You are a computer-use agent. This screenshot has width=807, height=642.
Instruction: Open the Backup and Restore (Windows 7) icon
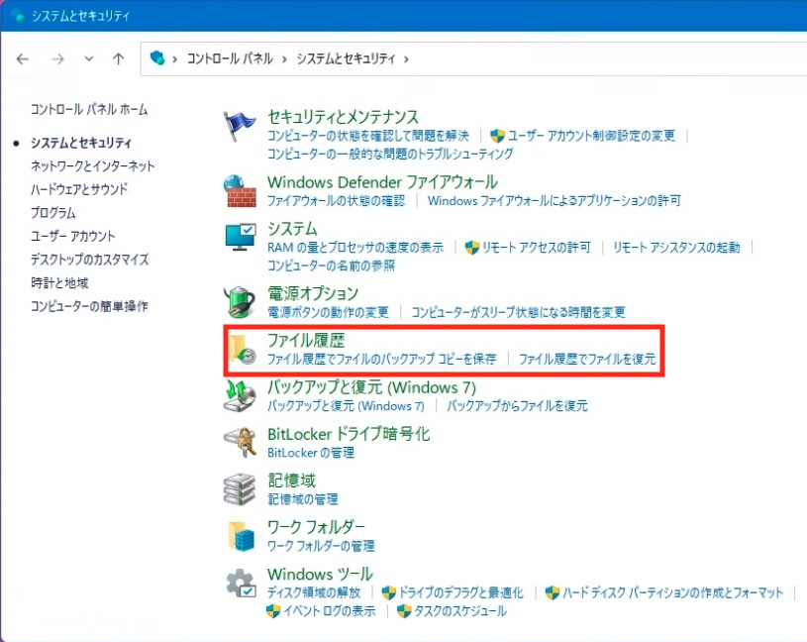240,396
